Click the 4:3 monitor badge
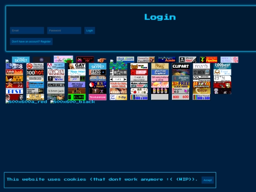 (181, 91)
